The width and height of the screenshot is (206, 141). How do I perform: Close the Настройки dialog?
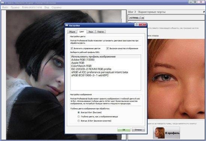pos(142,25)
